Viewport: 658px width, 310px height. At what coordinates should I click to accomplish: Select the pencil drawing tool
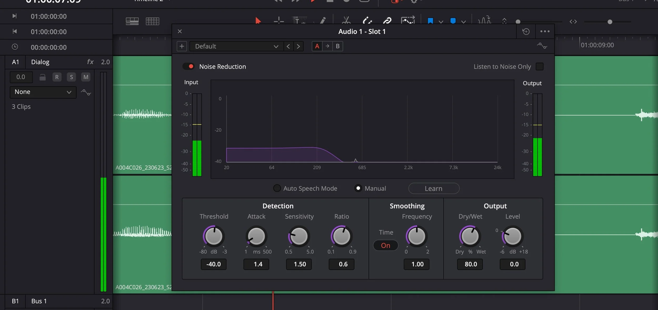(x=323, y=21)
